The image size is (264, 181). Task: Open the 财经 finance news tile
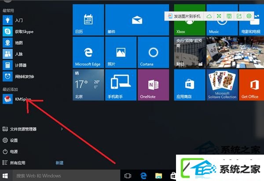[x=190, y=52]
